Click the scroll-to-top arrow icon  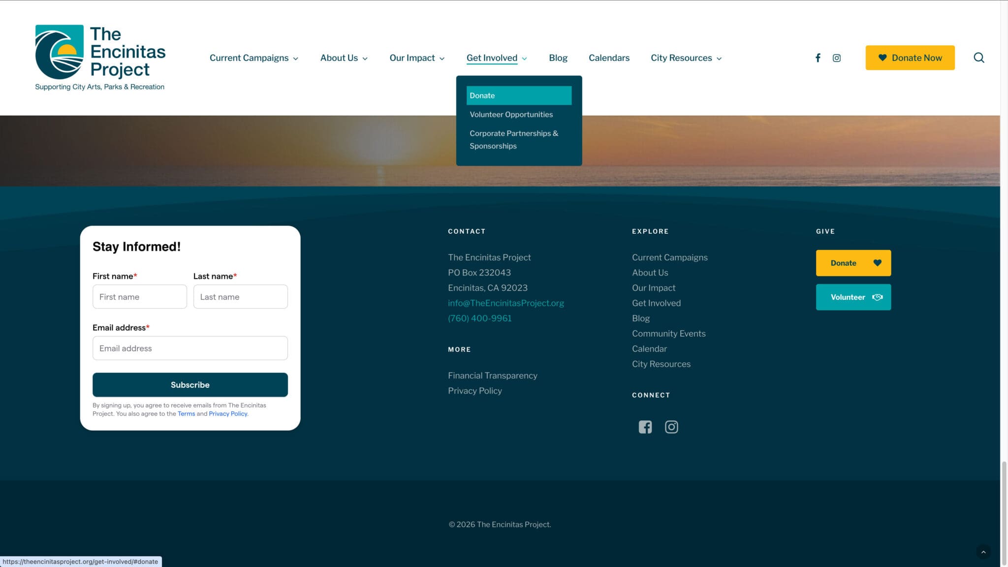pyautogui.click(x=983, y=552)
